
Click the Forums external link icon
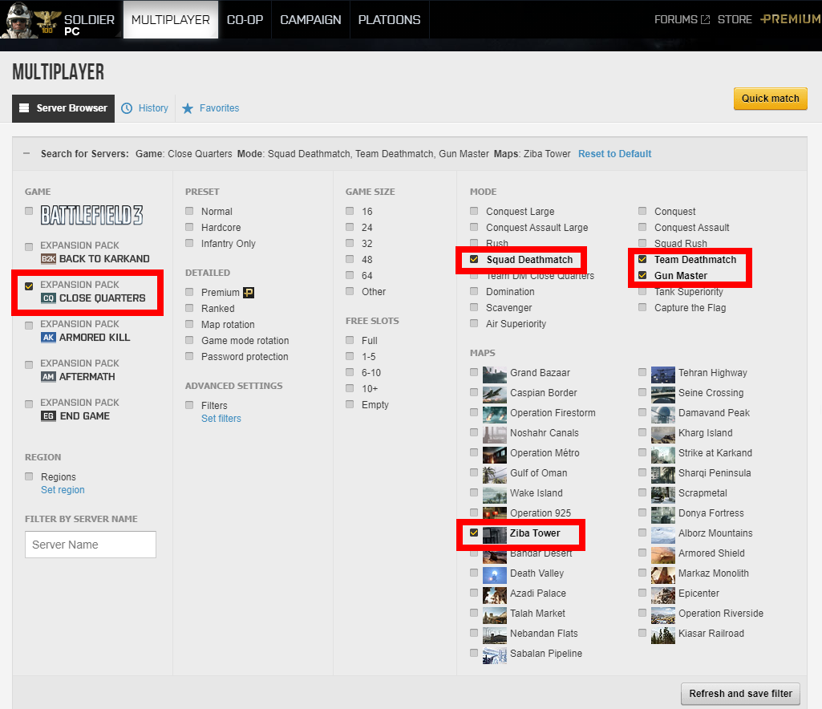coord(705,19)
